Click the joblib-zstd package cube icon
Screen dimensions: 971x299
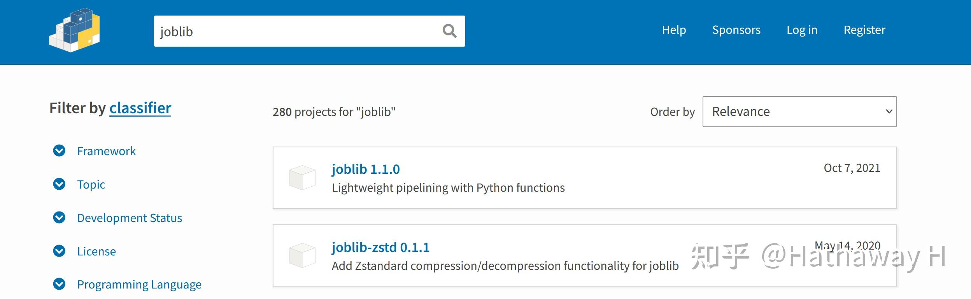(x=302, y=255)
